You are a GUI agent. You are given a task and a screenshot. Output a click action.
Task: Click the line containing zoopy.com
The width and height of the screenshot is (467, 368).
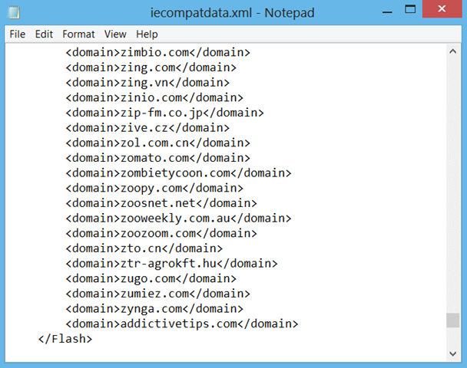pyautogui.click(x=154, y=188)
